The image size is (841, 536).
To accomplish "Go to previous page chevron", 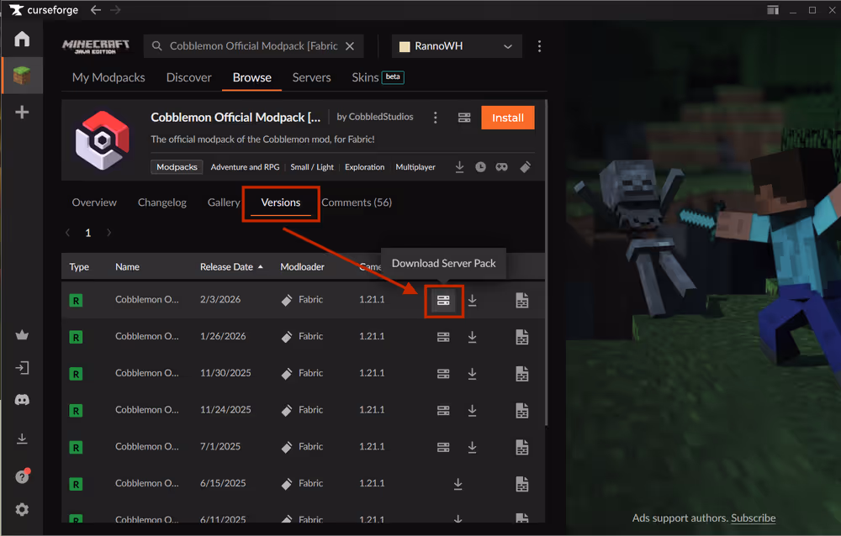I will tap(67, 233).
